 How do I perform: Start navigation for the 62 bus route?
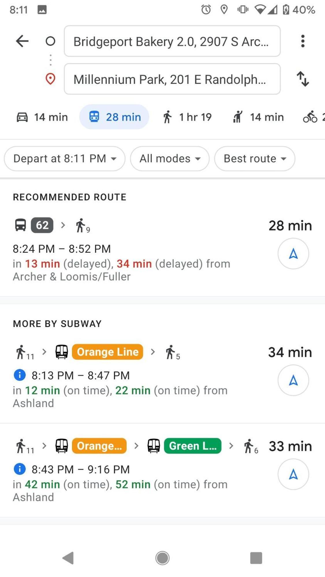(293, 254)
